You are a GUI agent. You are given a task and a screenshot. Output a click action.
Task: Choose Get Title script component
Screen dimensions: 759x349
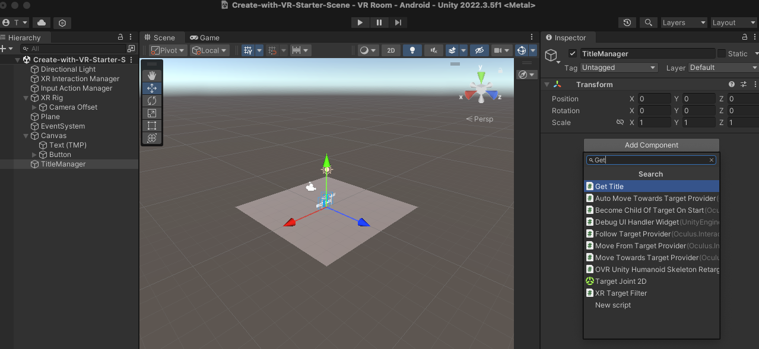652,186
